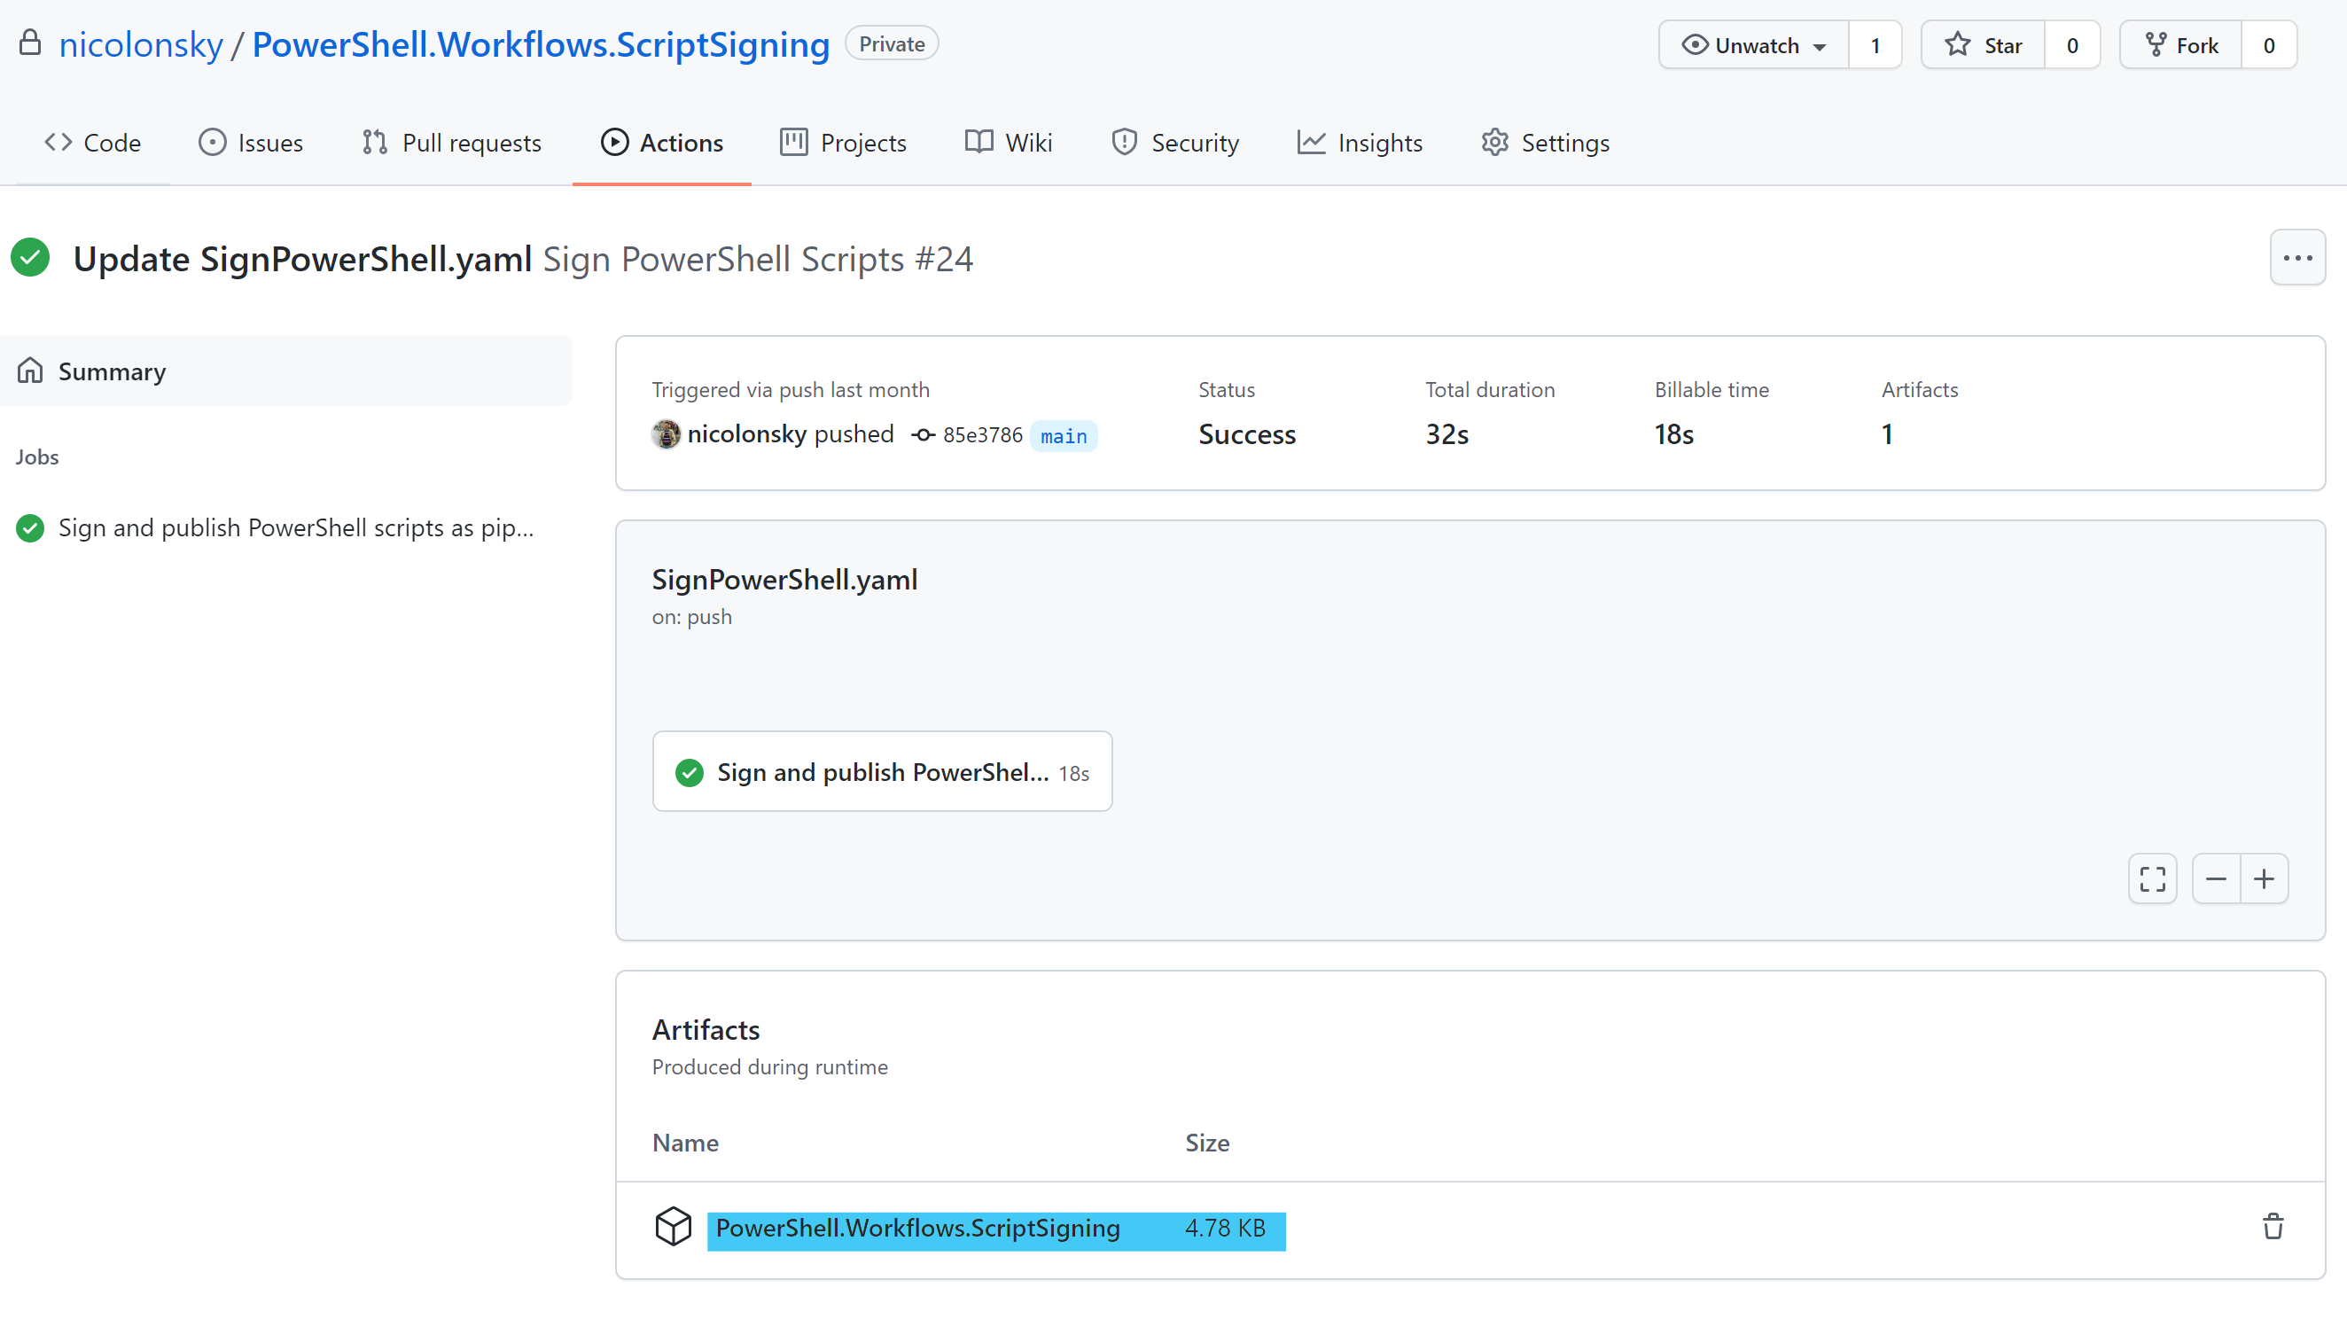Open the Issues tab
The width and height of the screenshot is (2347, 1319).
click(251, 142)
